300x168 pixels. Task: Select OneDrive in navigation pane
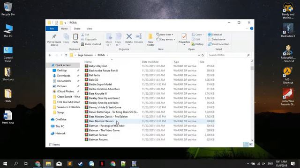(61, 119)
